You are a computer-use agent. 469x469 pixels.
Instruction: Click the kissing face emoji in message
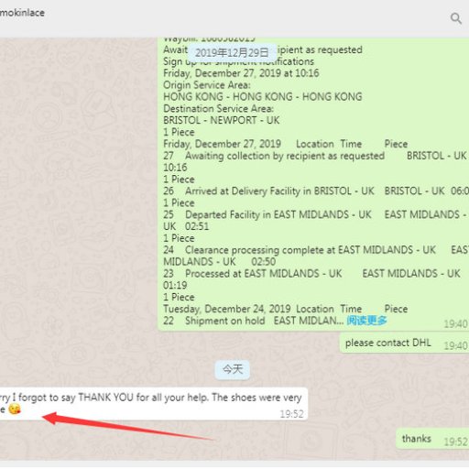[x=15, y=409]
